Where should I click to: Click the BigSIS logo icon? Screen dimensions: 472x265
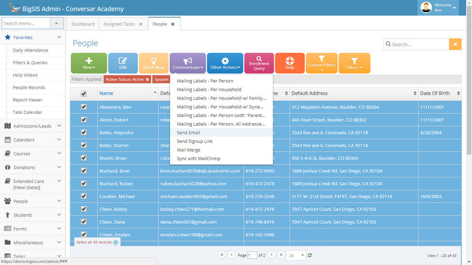point(15,8)
